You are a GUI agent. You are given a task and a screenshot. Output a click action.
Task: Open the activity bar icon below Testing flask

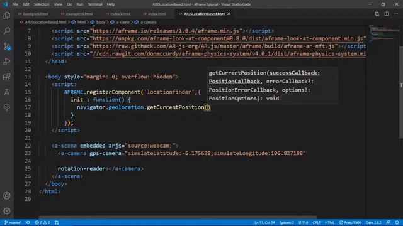(7, 107)
